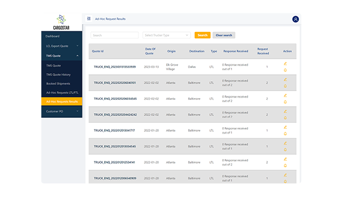Open Ad-Hoc Requests LTL/FTL
The image size is (343, 209).
[x=62, y=92]
